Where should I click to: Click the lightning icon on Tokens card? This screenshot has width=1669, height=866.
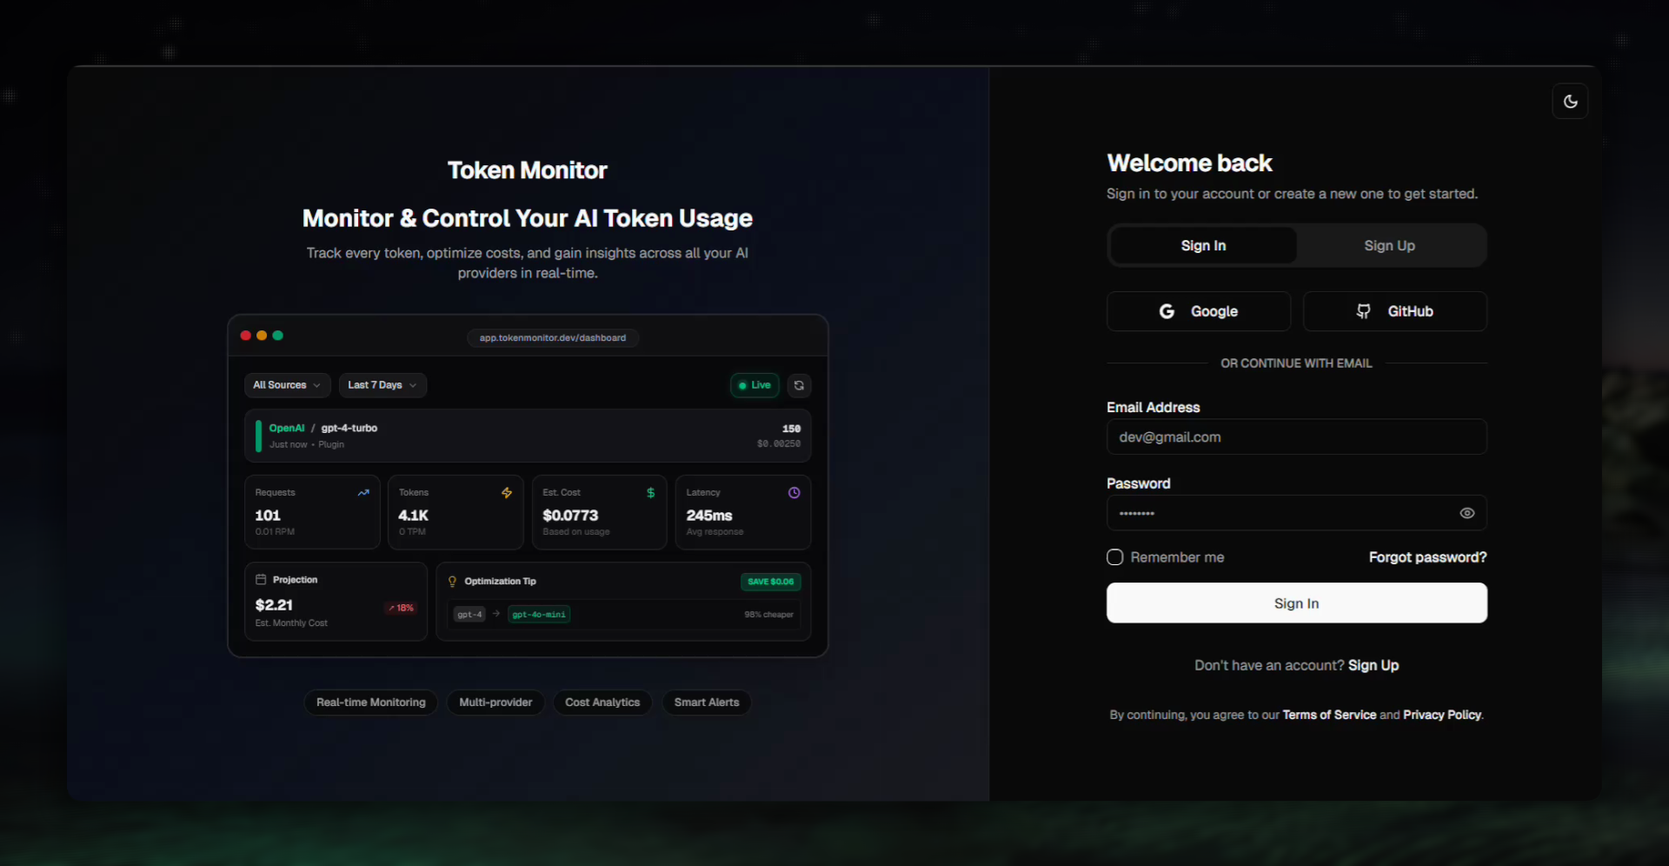[x=507, y=493]
